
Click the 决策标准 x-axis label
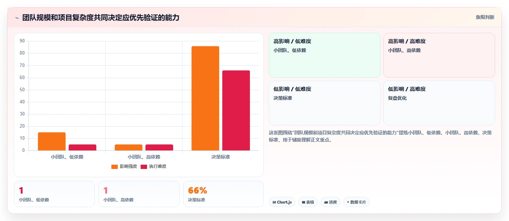pos(221,157)
